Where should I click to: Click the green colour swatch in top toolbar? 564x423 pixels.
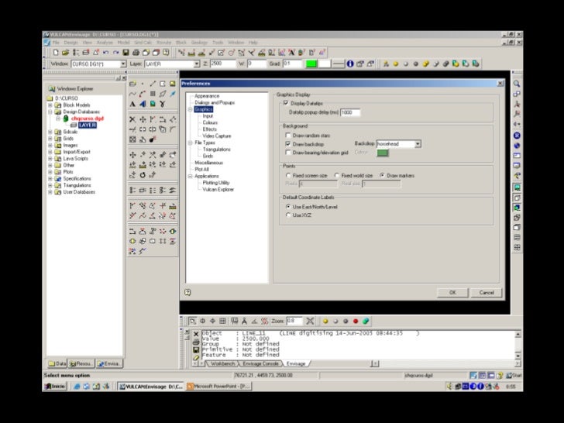(310, 64)
